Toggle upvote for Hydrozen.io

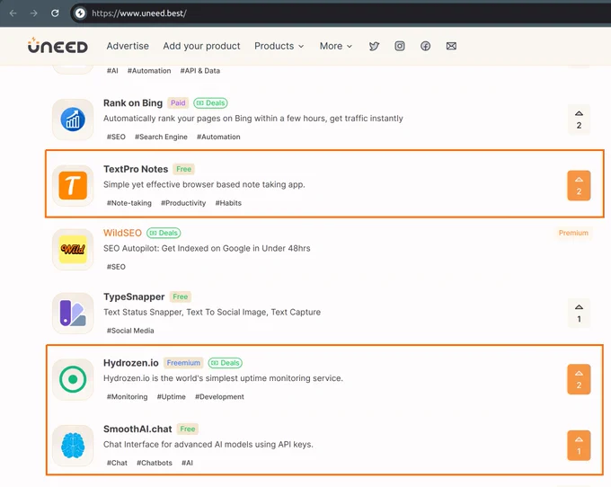tap(579, 379)
